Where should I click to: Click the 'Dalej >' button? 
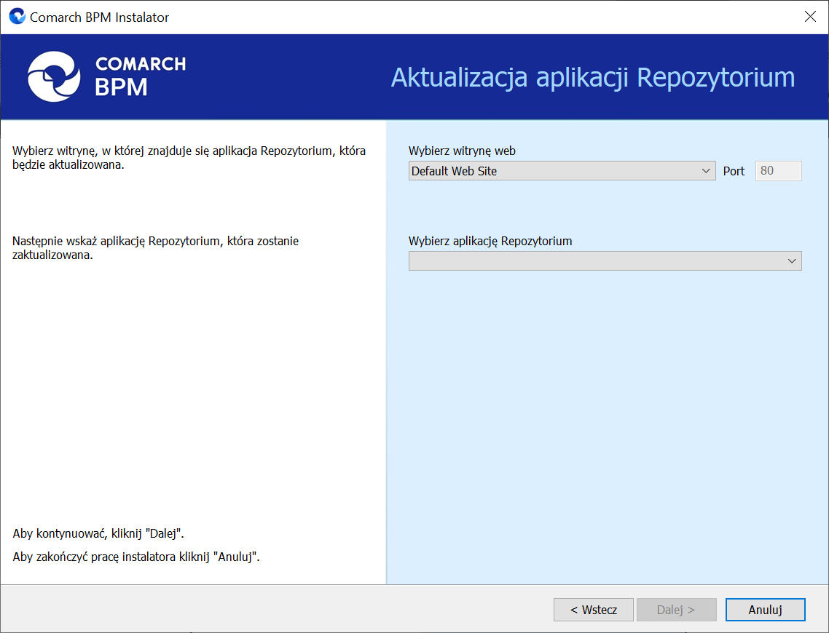676,610
